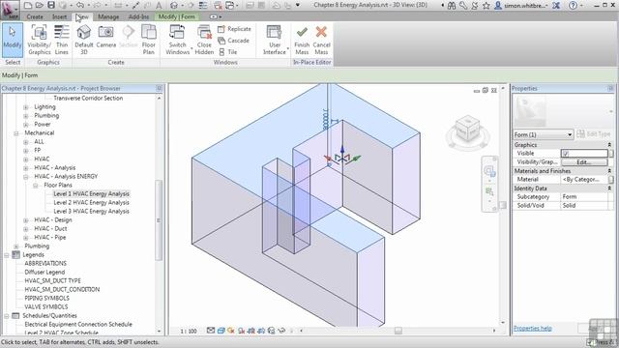
Task: Select Level 2 HVAC Energy Analysis view
Action: click(x=91, y=202)
